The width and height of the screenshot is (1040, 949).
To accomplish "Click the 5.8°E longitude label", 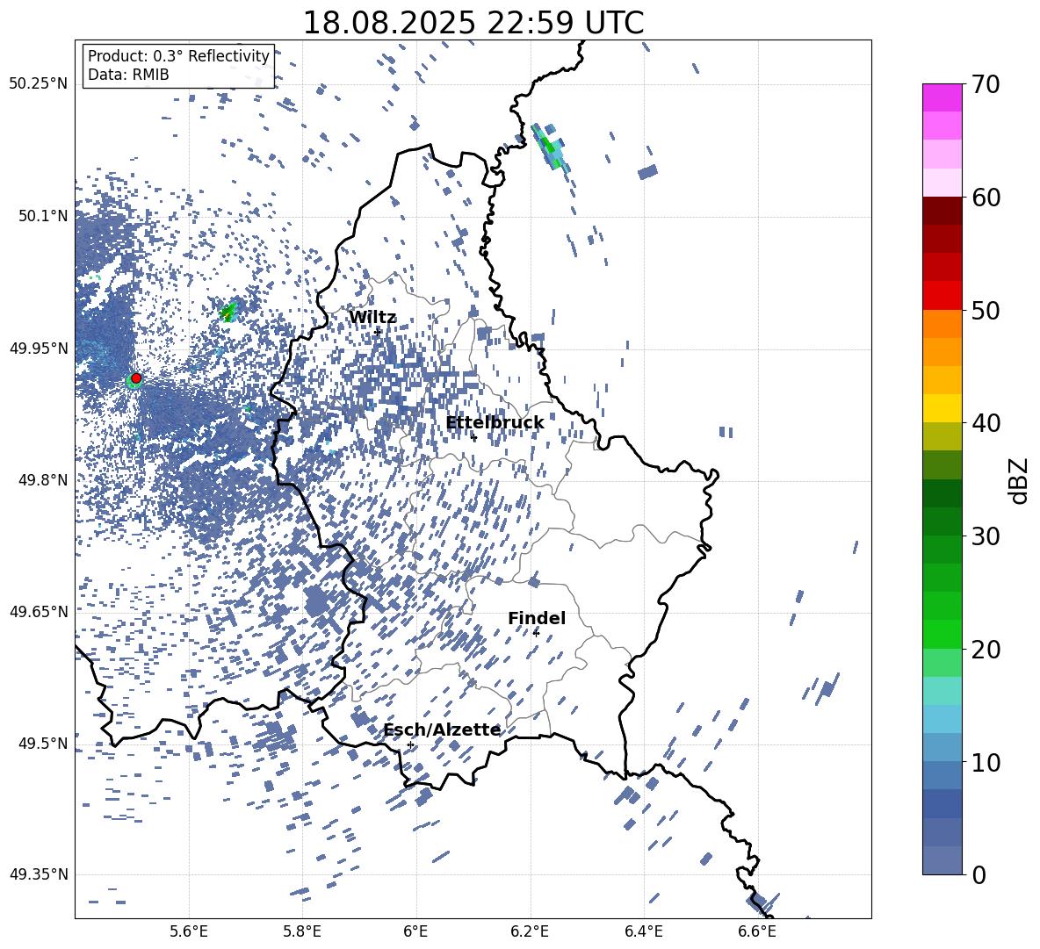I will click(302, 931).
